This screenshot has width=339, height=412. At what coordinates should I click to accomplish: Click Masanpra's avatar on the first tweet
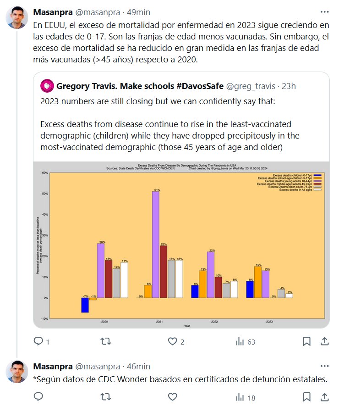click(17, 17)
